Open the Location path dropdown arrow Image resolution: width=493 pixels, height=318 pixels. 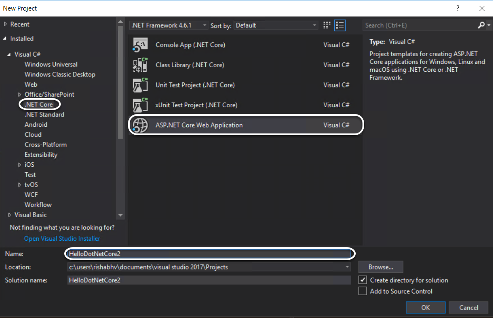coord(347,267)
